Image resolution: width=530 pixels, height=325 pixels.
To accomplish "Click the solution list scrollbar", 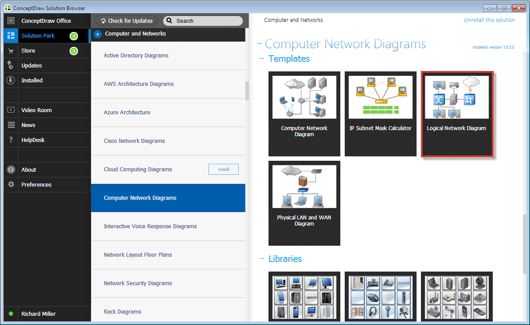I will [247, 91].
